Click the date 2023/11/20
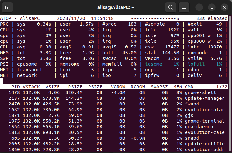 pos(71,18)
